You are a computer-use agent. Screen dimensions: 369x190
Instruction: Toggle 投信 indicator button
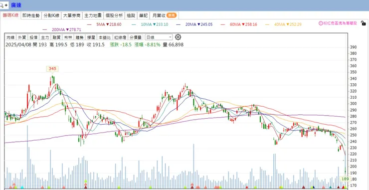click(x=33, y=37)
